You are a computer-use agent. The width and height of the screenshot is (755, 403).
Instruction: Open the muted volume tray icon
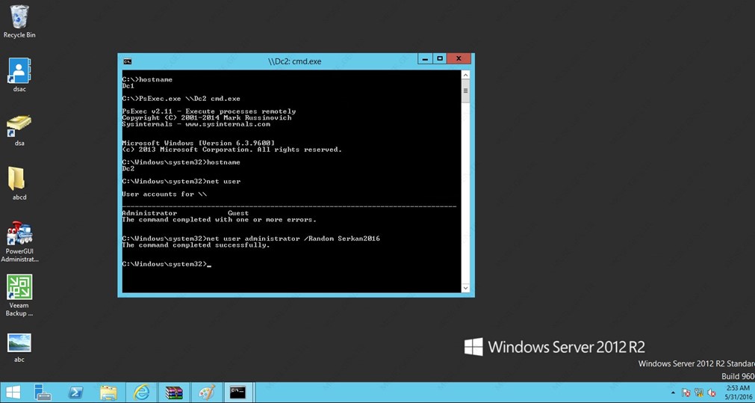tap(711, 393)
